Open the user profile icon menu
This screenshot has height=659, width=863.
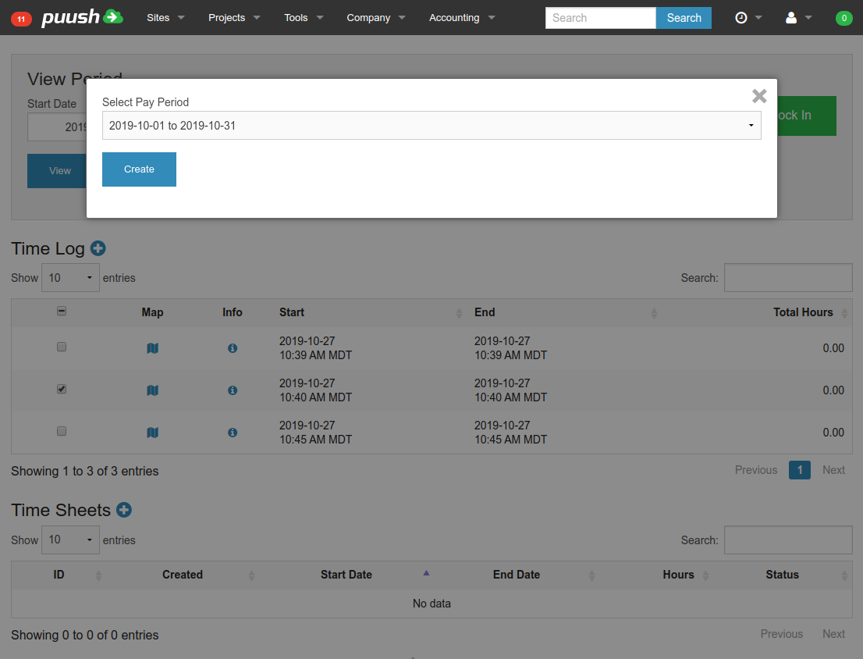tap(797, 18)
